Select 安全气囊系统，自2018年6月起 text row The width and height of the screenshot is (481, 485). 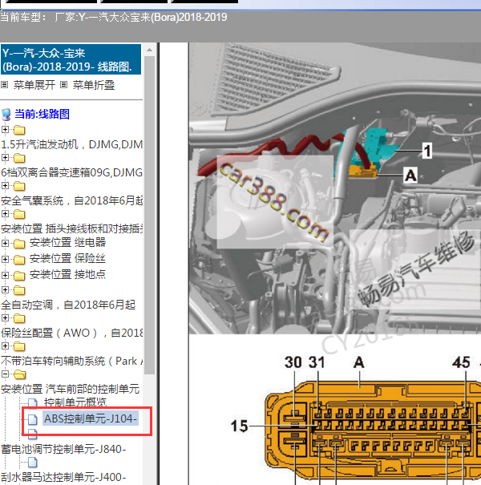[x=72, y=200]
